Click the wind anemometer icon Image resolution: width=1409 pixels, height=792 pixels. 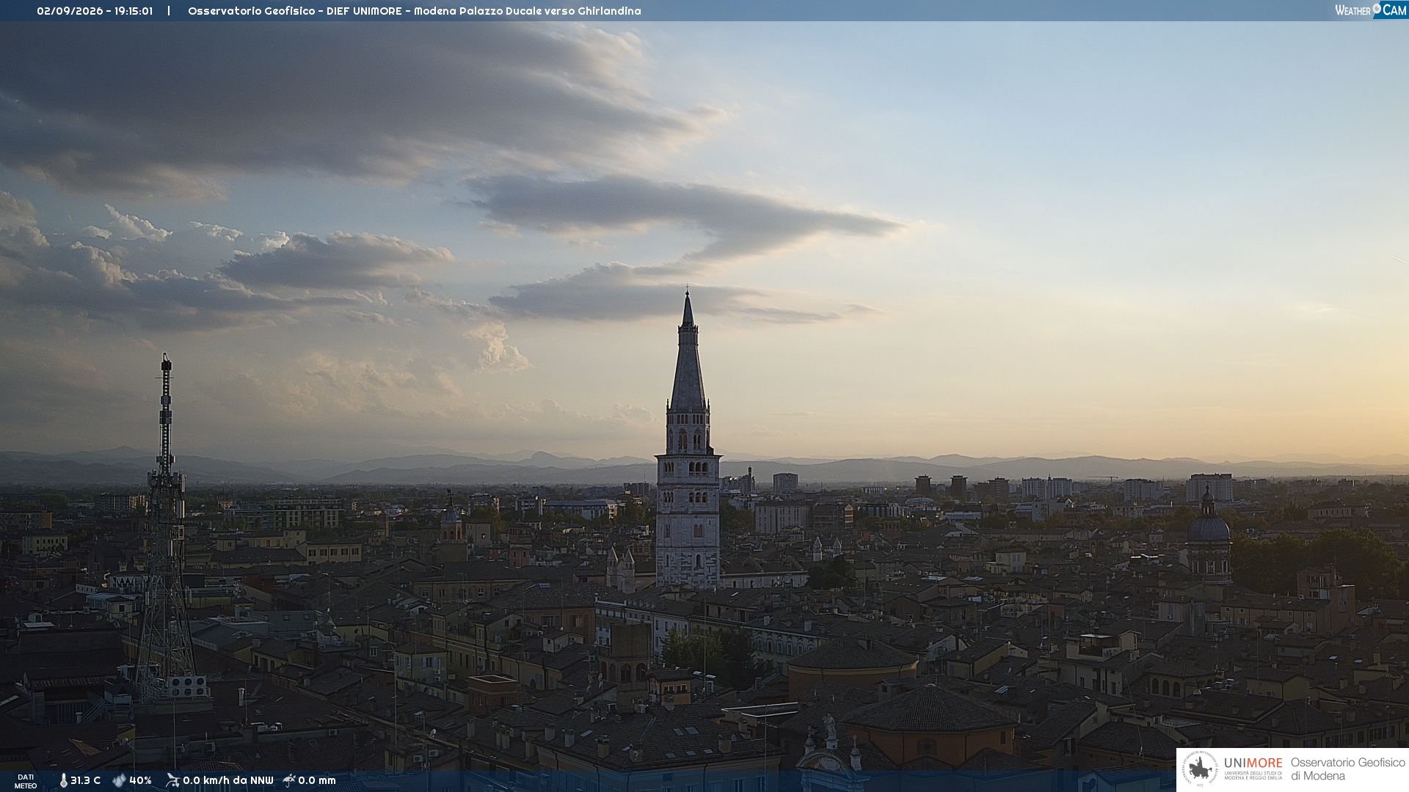(x=172, y=780)
